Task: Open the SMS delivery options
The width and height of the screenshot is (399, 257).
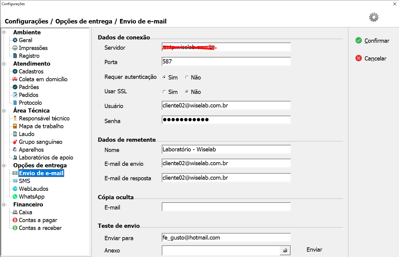Action: point(25,181)
